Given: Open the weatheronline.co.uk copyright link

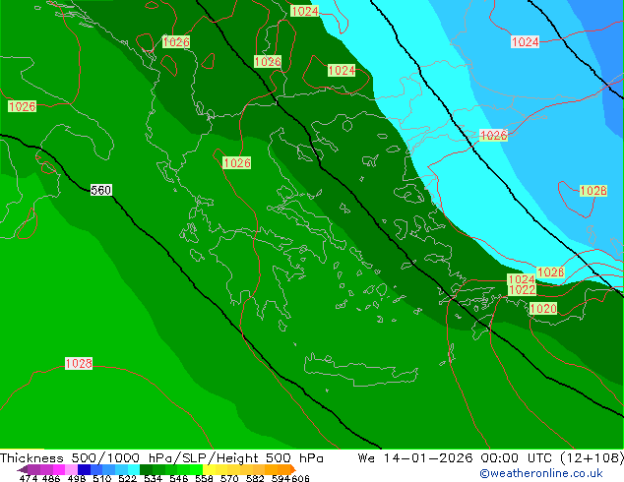Looking at the screenshot, I should tap(541, 473).
